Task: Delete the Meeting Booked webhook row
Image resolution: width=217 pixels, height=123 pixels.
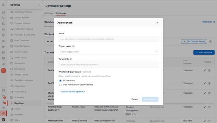Action: point(209,121)
